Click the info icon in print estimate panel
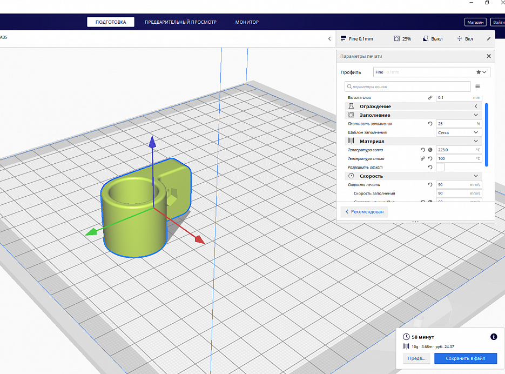 click(494, 337)
